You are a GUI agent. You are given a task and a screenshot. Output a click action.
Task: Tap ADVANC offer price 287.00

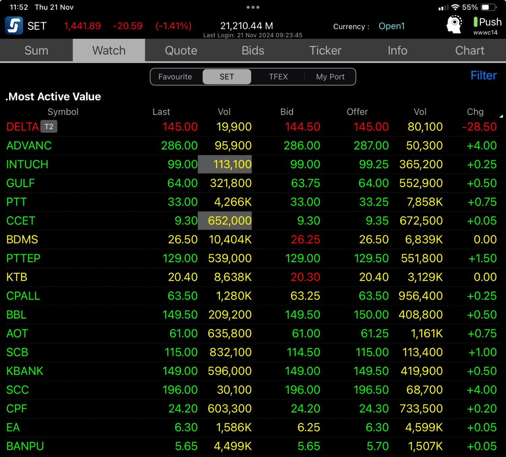[371, 146]
